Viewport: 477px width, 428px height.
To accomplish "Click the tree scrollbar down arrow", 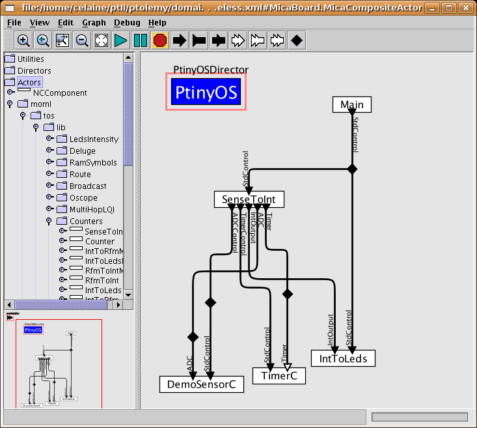I will pyautogui.click(x=128, y=294).
